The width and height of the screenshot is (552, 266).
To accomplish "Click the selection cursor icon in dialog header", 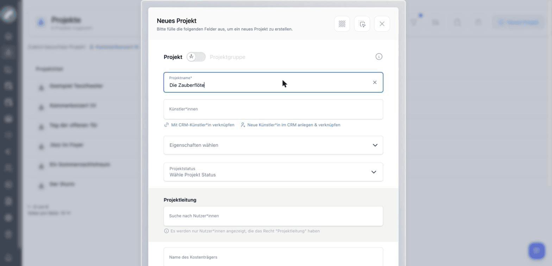I will coord(362,24).
